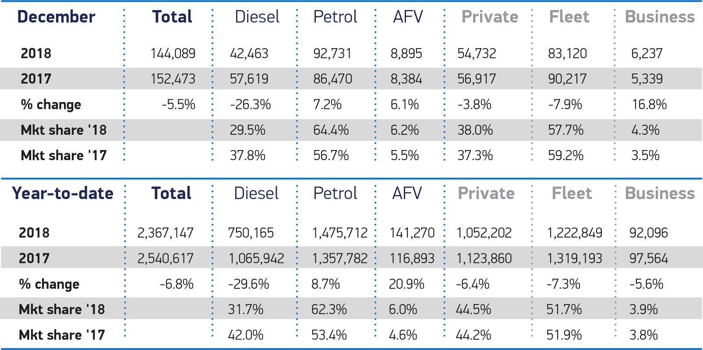Image resolution: width=703 pixels, height=350 pixels.
Task: Click December fleet figure 83,120
Action: pyautogui.click(x=567, y=54)
